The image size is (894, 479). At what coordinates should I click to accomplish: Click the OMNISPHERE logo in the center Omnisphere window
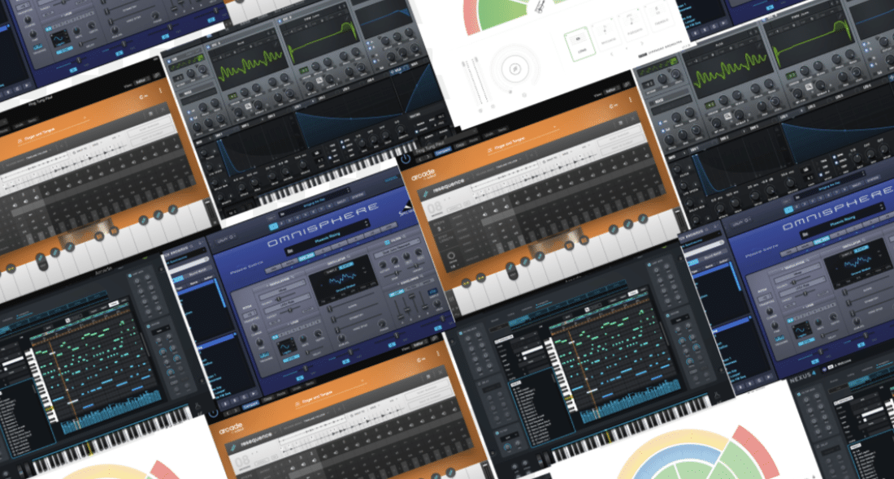[x=322, y=227]
